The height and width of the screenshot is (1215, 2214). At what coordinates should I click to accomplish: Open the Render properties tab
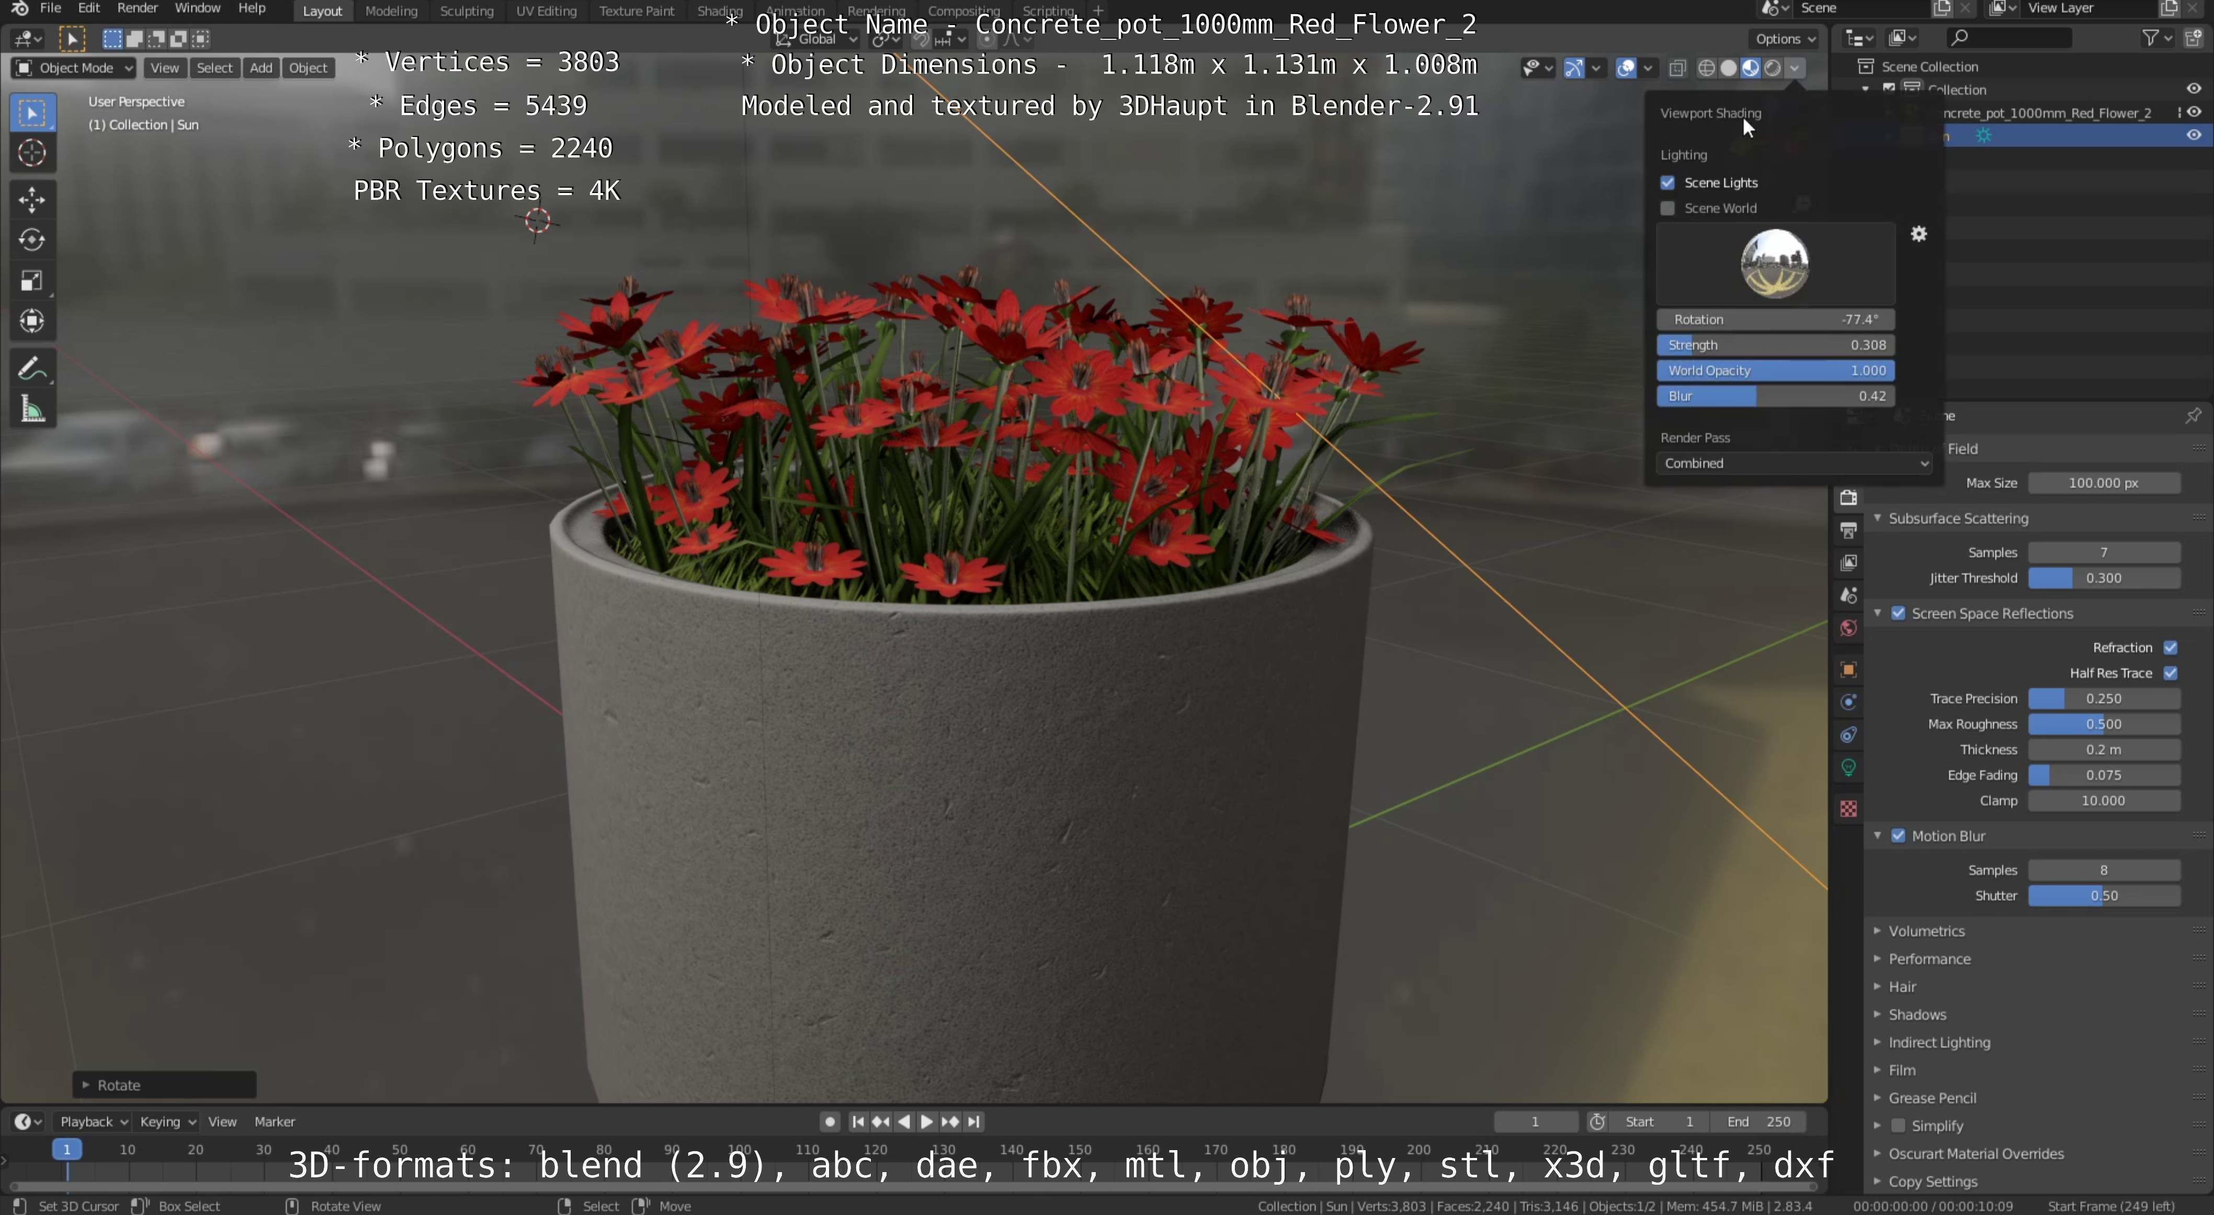tap(1849, 497)
